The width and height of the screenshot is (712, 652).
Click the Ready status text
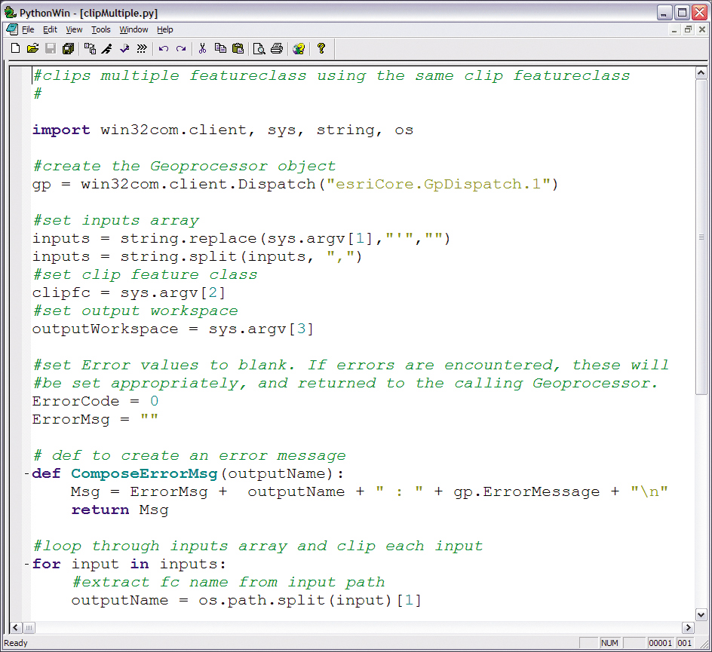[16, 642]
